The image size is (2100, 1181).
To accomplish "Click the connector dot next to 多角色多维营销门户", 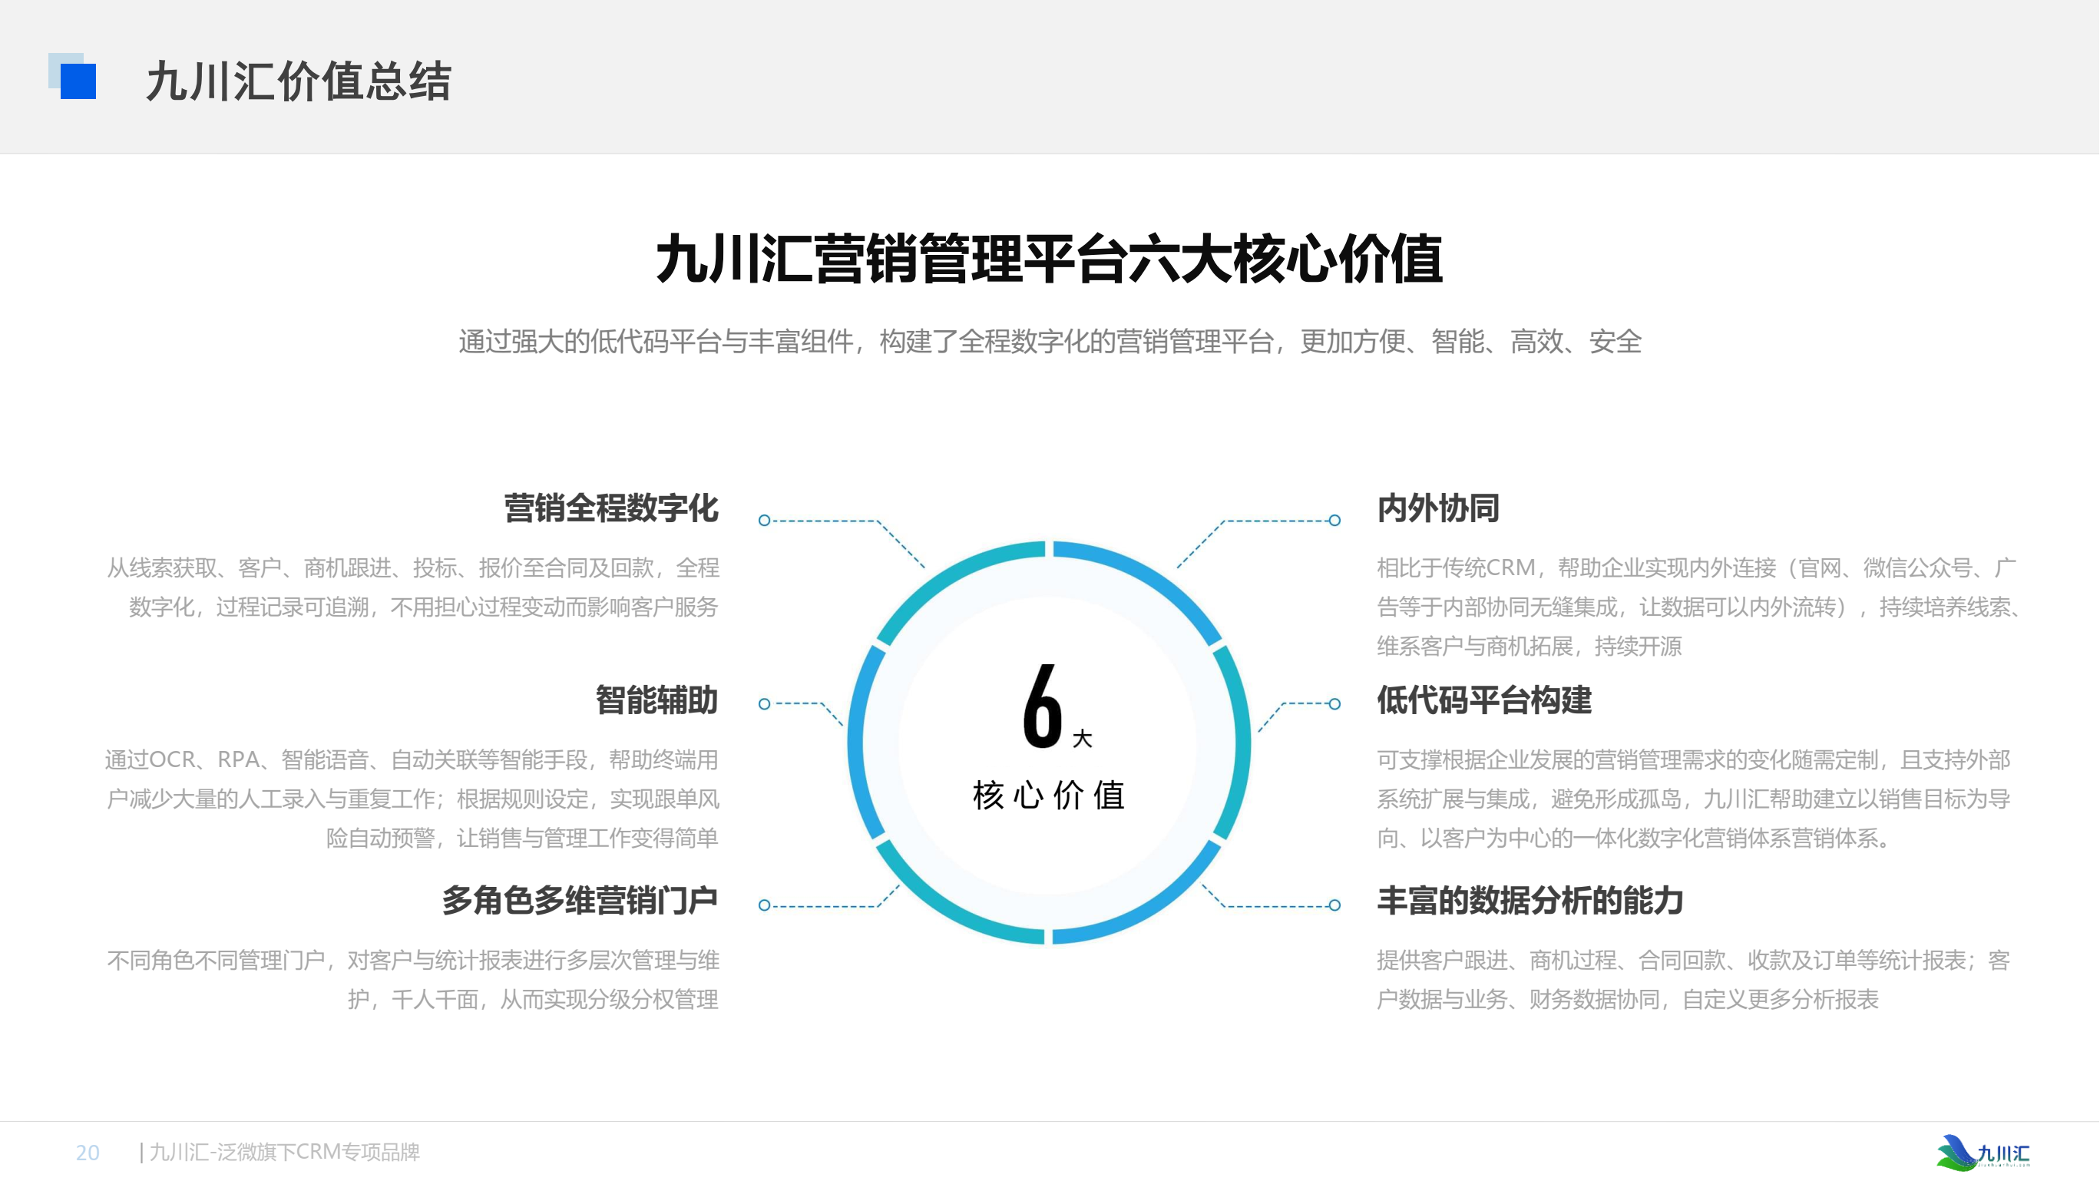I will [x=765, y=905].
